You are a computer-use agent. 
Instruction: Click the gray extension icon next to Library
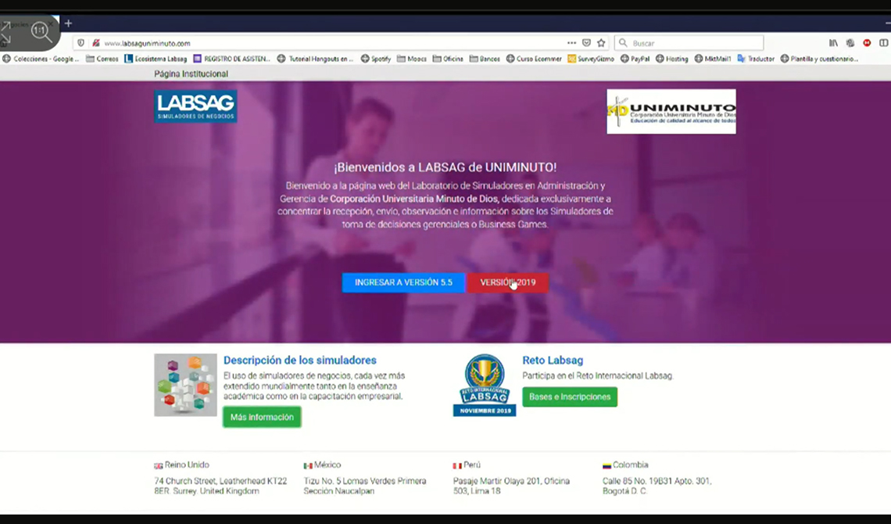tap(850, 43)
